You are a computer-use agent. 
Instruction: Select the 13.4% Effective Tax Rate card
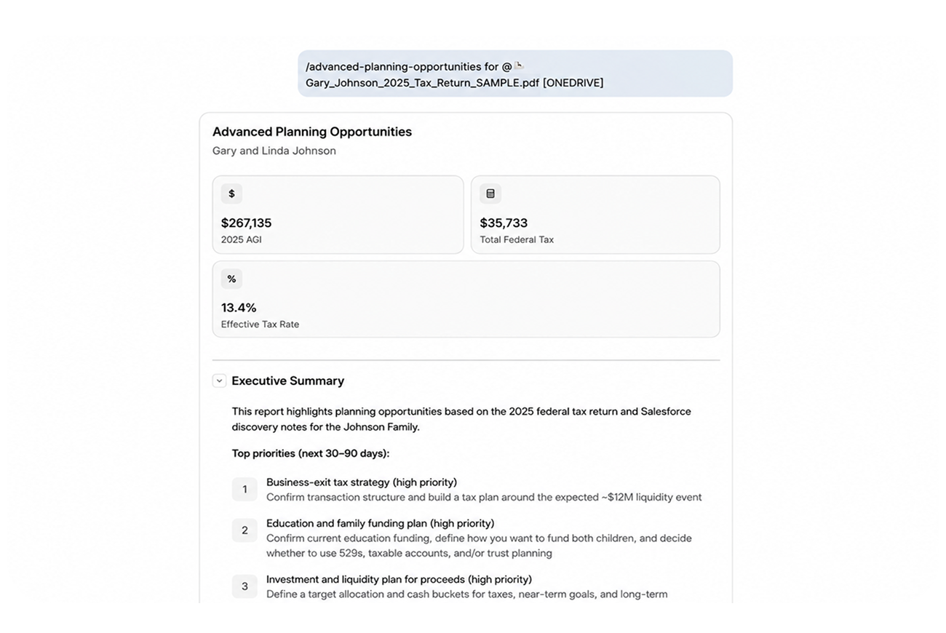click(x=466, y=299)
